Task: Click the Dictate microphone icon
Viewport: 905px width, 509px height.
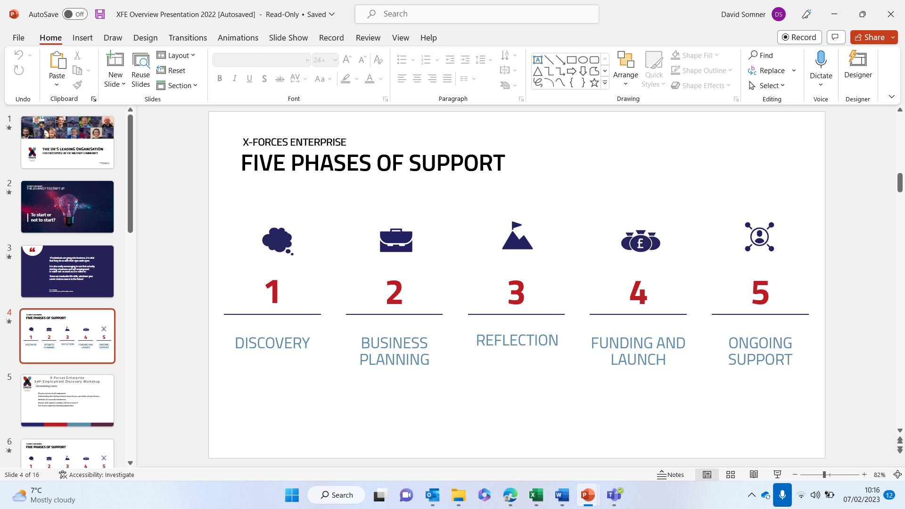Action: [821, 60]
